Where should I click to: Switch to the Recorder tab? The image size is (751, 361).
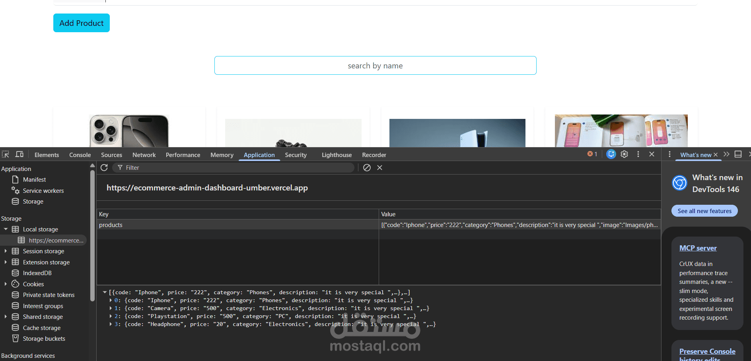point(374,155)
